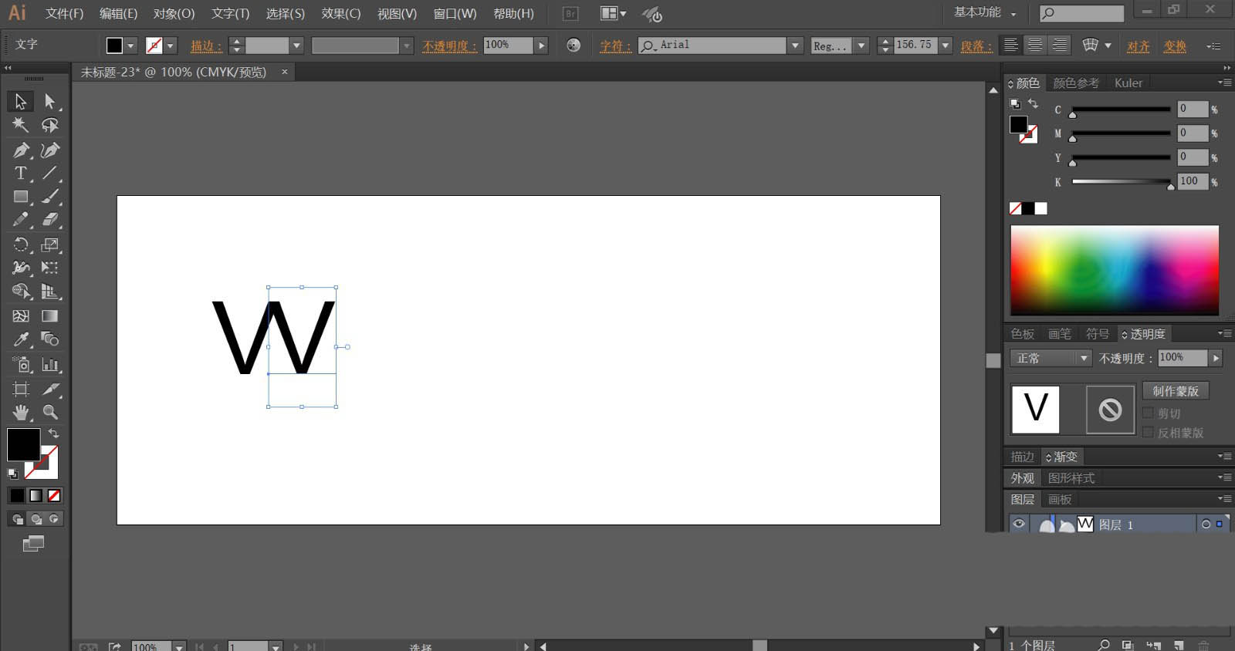The height and width of the screenshot is (651, 1235).
Task: Open the 效果(C) menu
Action: pyautogui.click(x=341, y=14)
